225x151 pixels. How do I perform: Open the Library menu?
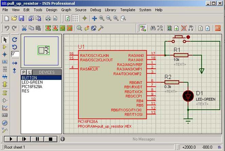110,10
